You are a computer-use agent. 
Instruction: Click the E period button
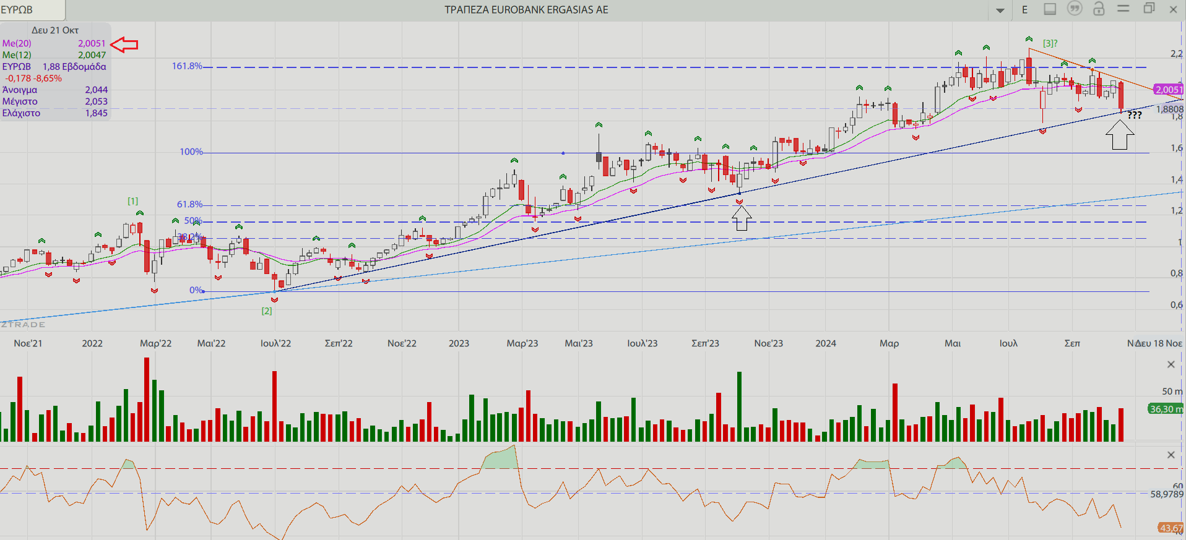pyautogui.click(x=1025, y=9)
